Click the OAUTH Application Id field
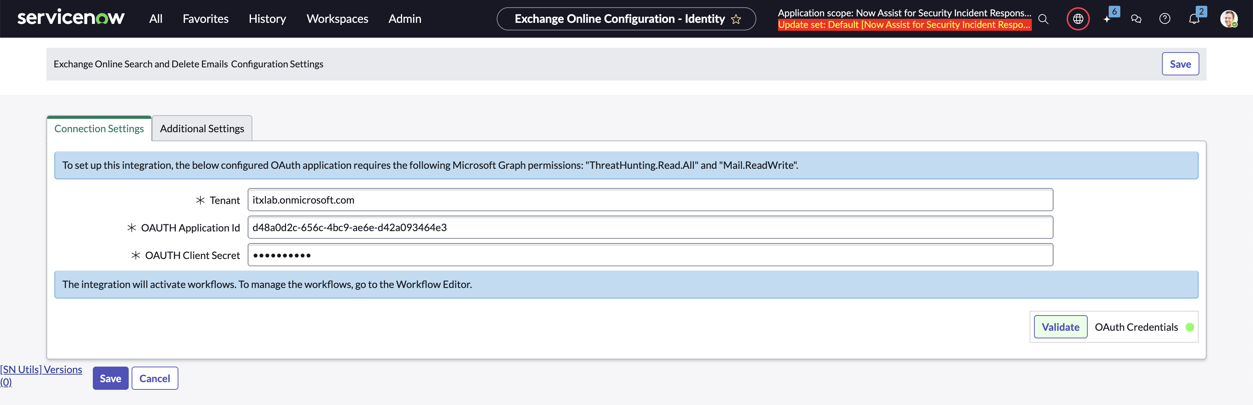 [650, 227]
